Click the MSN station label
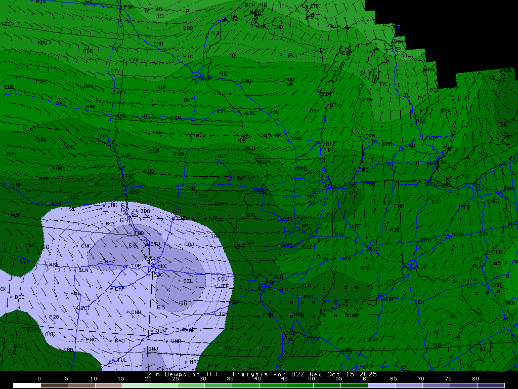Viewport: 518px width, 389px height. (x=296, y=139)
